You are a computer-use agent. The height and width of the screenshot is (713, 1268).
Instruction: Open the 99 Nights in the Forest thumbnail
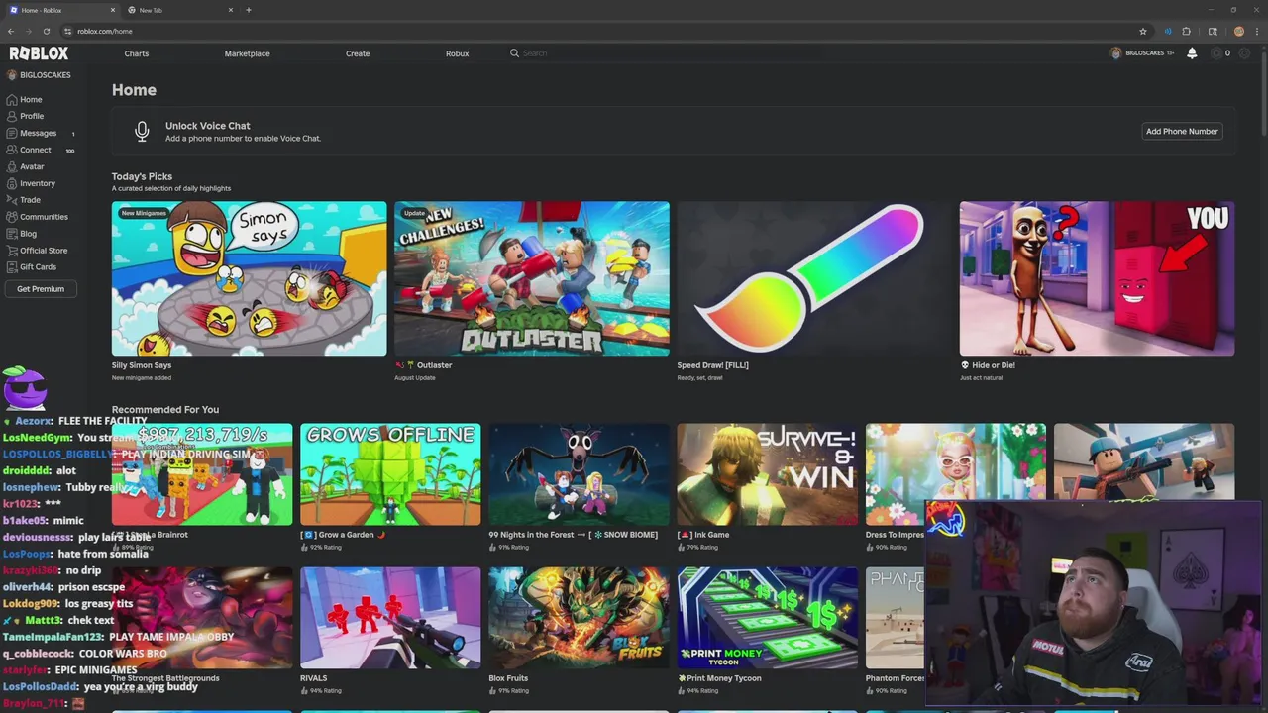[x=579, y=474]
